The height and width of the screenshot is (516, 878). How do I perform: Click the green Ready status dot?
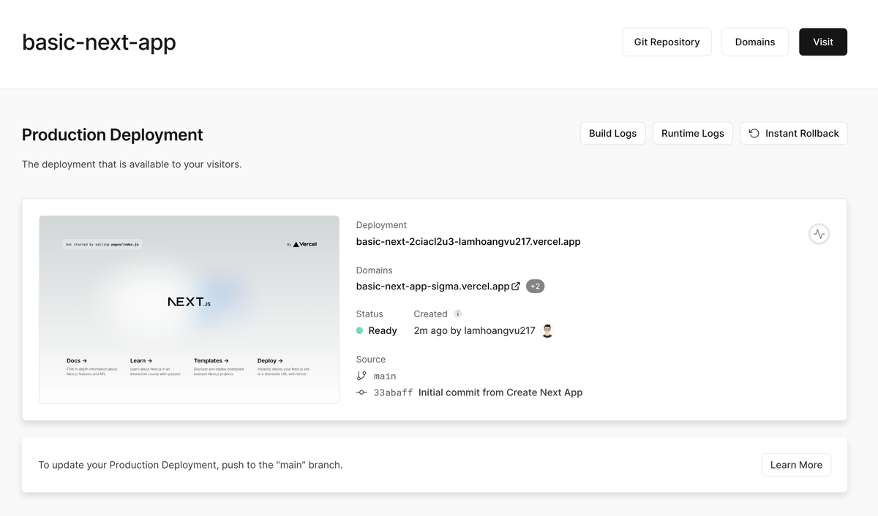point(359,330)
